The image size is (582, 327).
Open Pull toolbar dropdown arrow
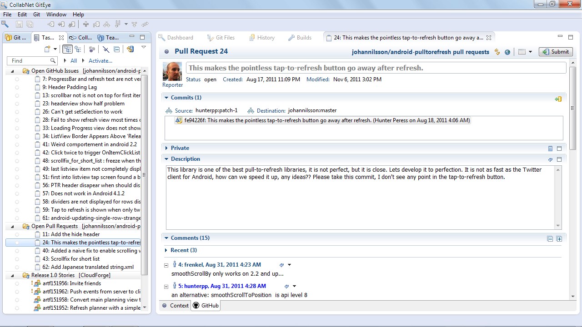(x=125, y=24)
